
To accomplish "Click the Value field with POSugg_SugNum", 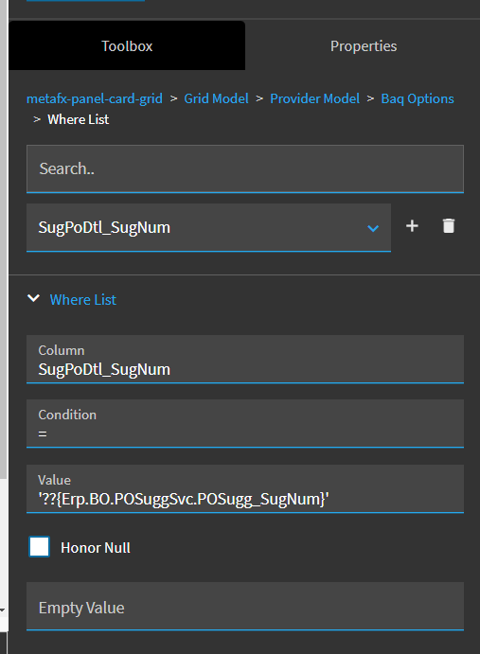I will 245,488.
